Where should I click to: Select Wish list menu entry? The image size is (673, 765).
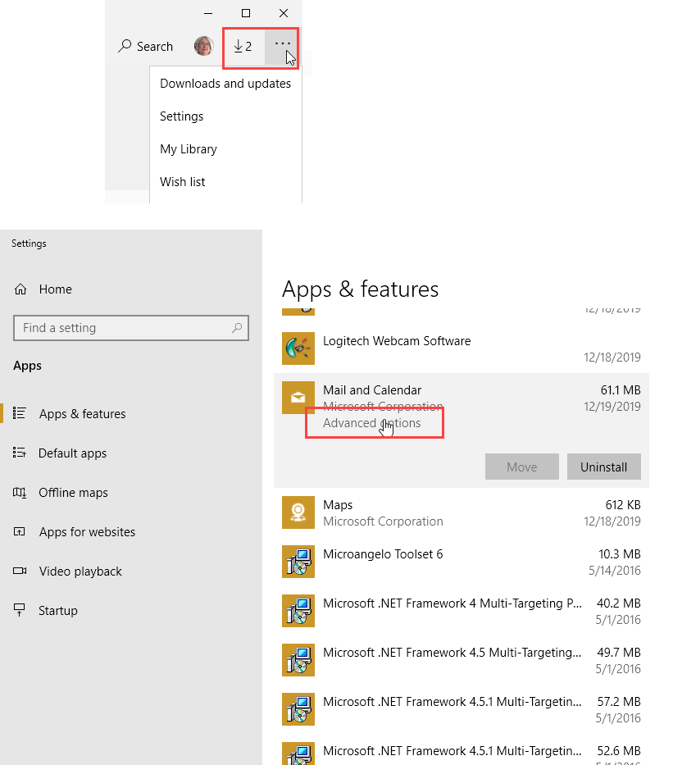tap(183, 181)
